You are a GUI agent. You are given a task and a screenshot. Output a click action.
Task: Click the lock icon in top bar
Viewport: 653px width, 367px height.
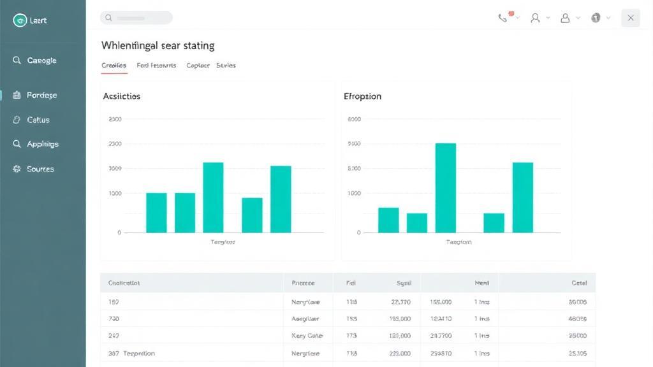click(565, 18)
